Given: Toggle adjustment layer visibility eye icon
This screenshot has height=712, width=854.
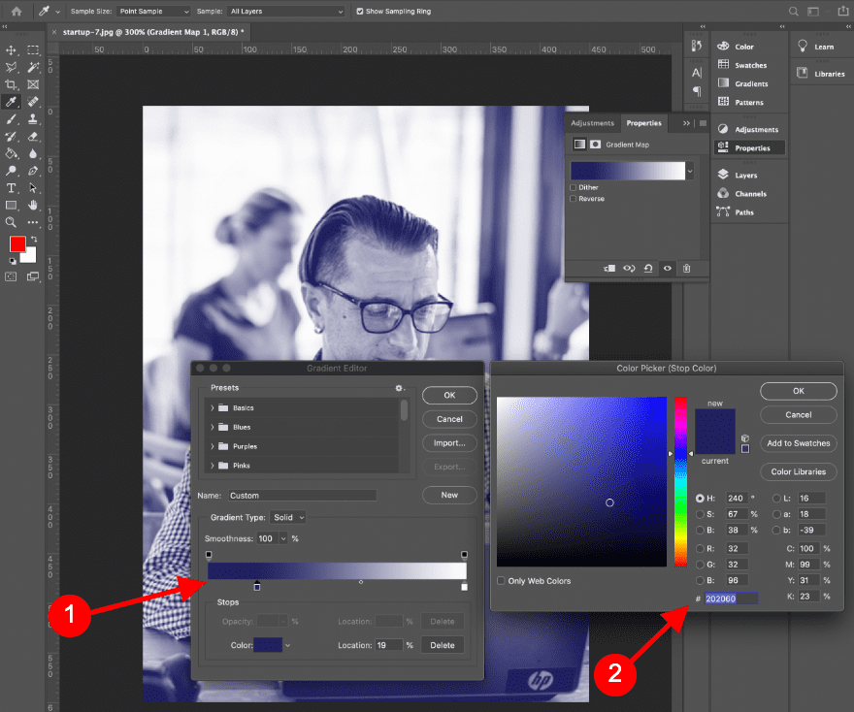Looking at the screenshot, I should tap(667, 268).
